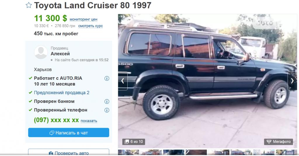
Task: Go to next photo with right arrow
Action: (292, 81)
